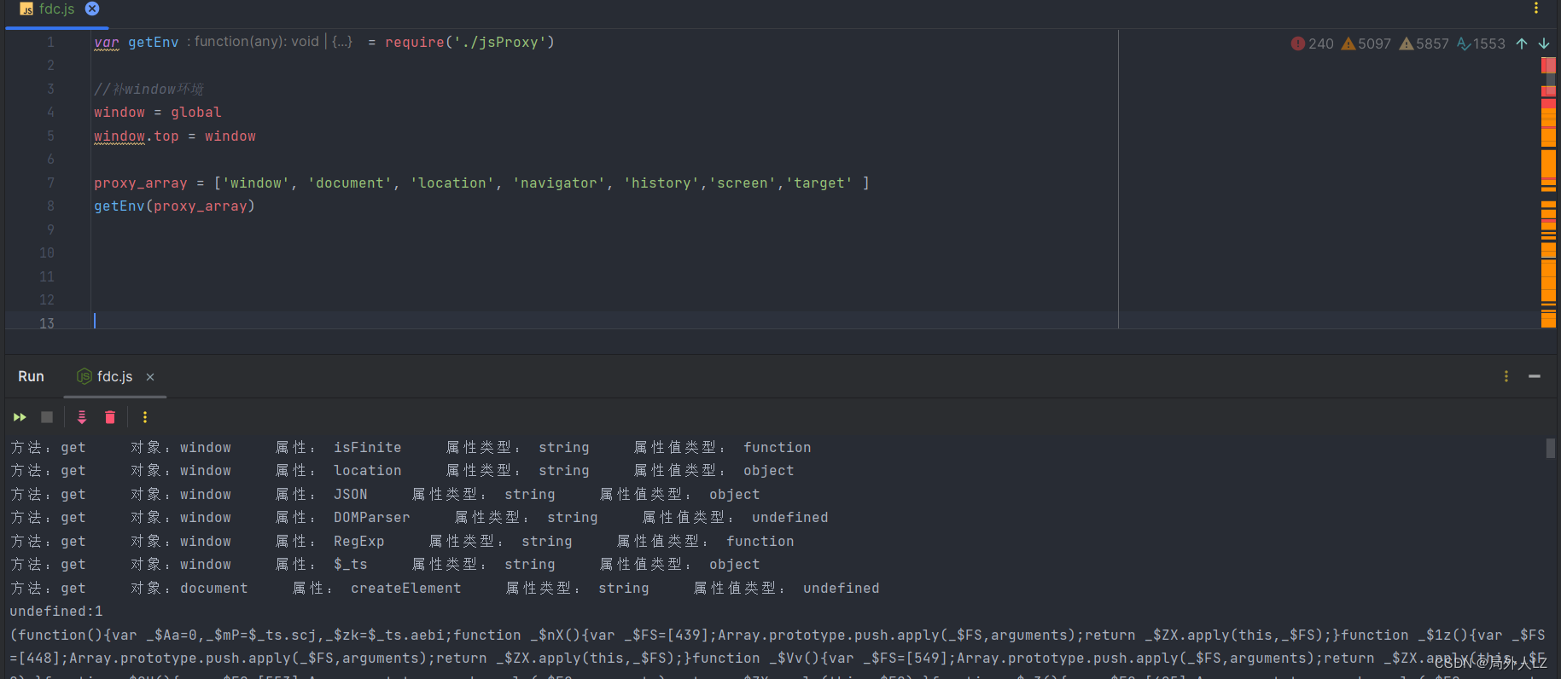This screenshot has height=679, width=1561.
Task: Open the fdc.js editor tab
Action: (x=56, y=9)
